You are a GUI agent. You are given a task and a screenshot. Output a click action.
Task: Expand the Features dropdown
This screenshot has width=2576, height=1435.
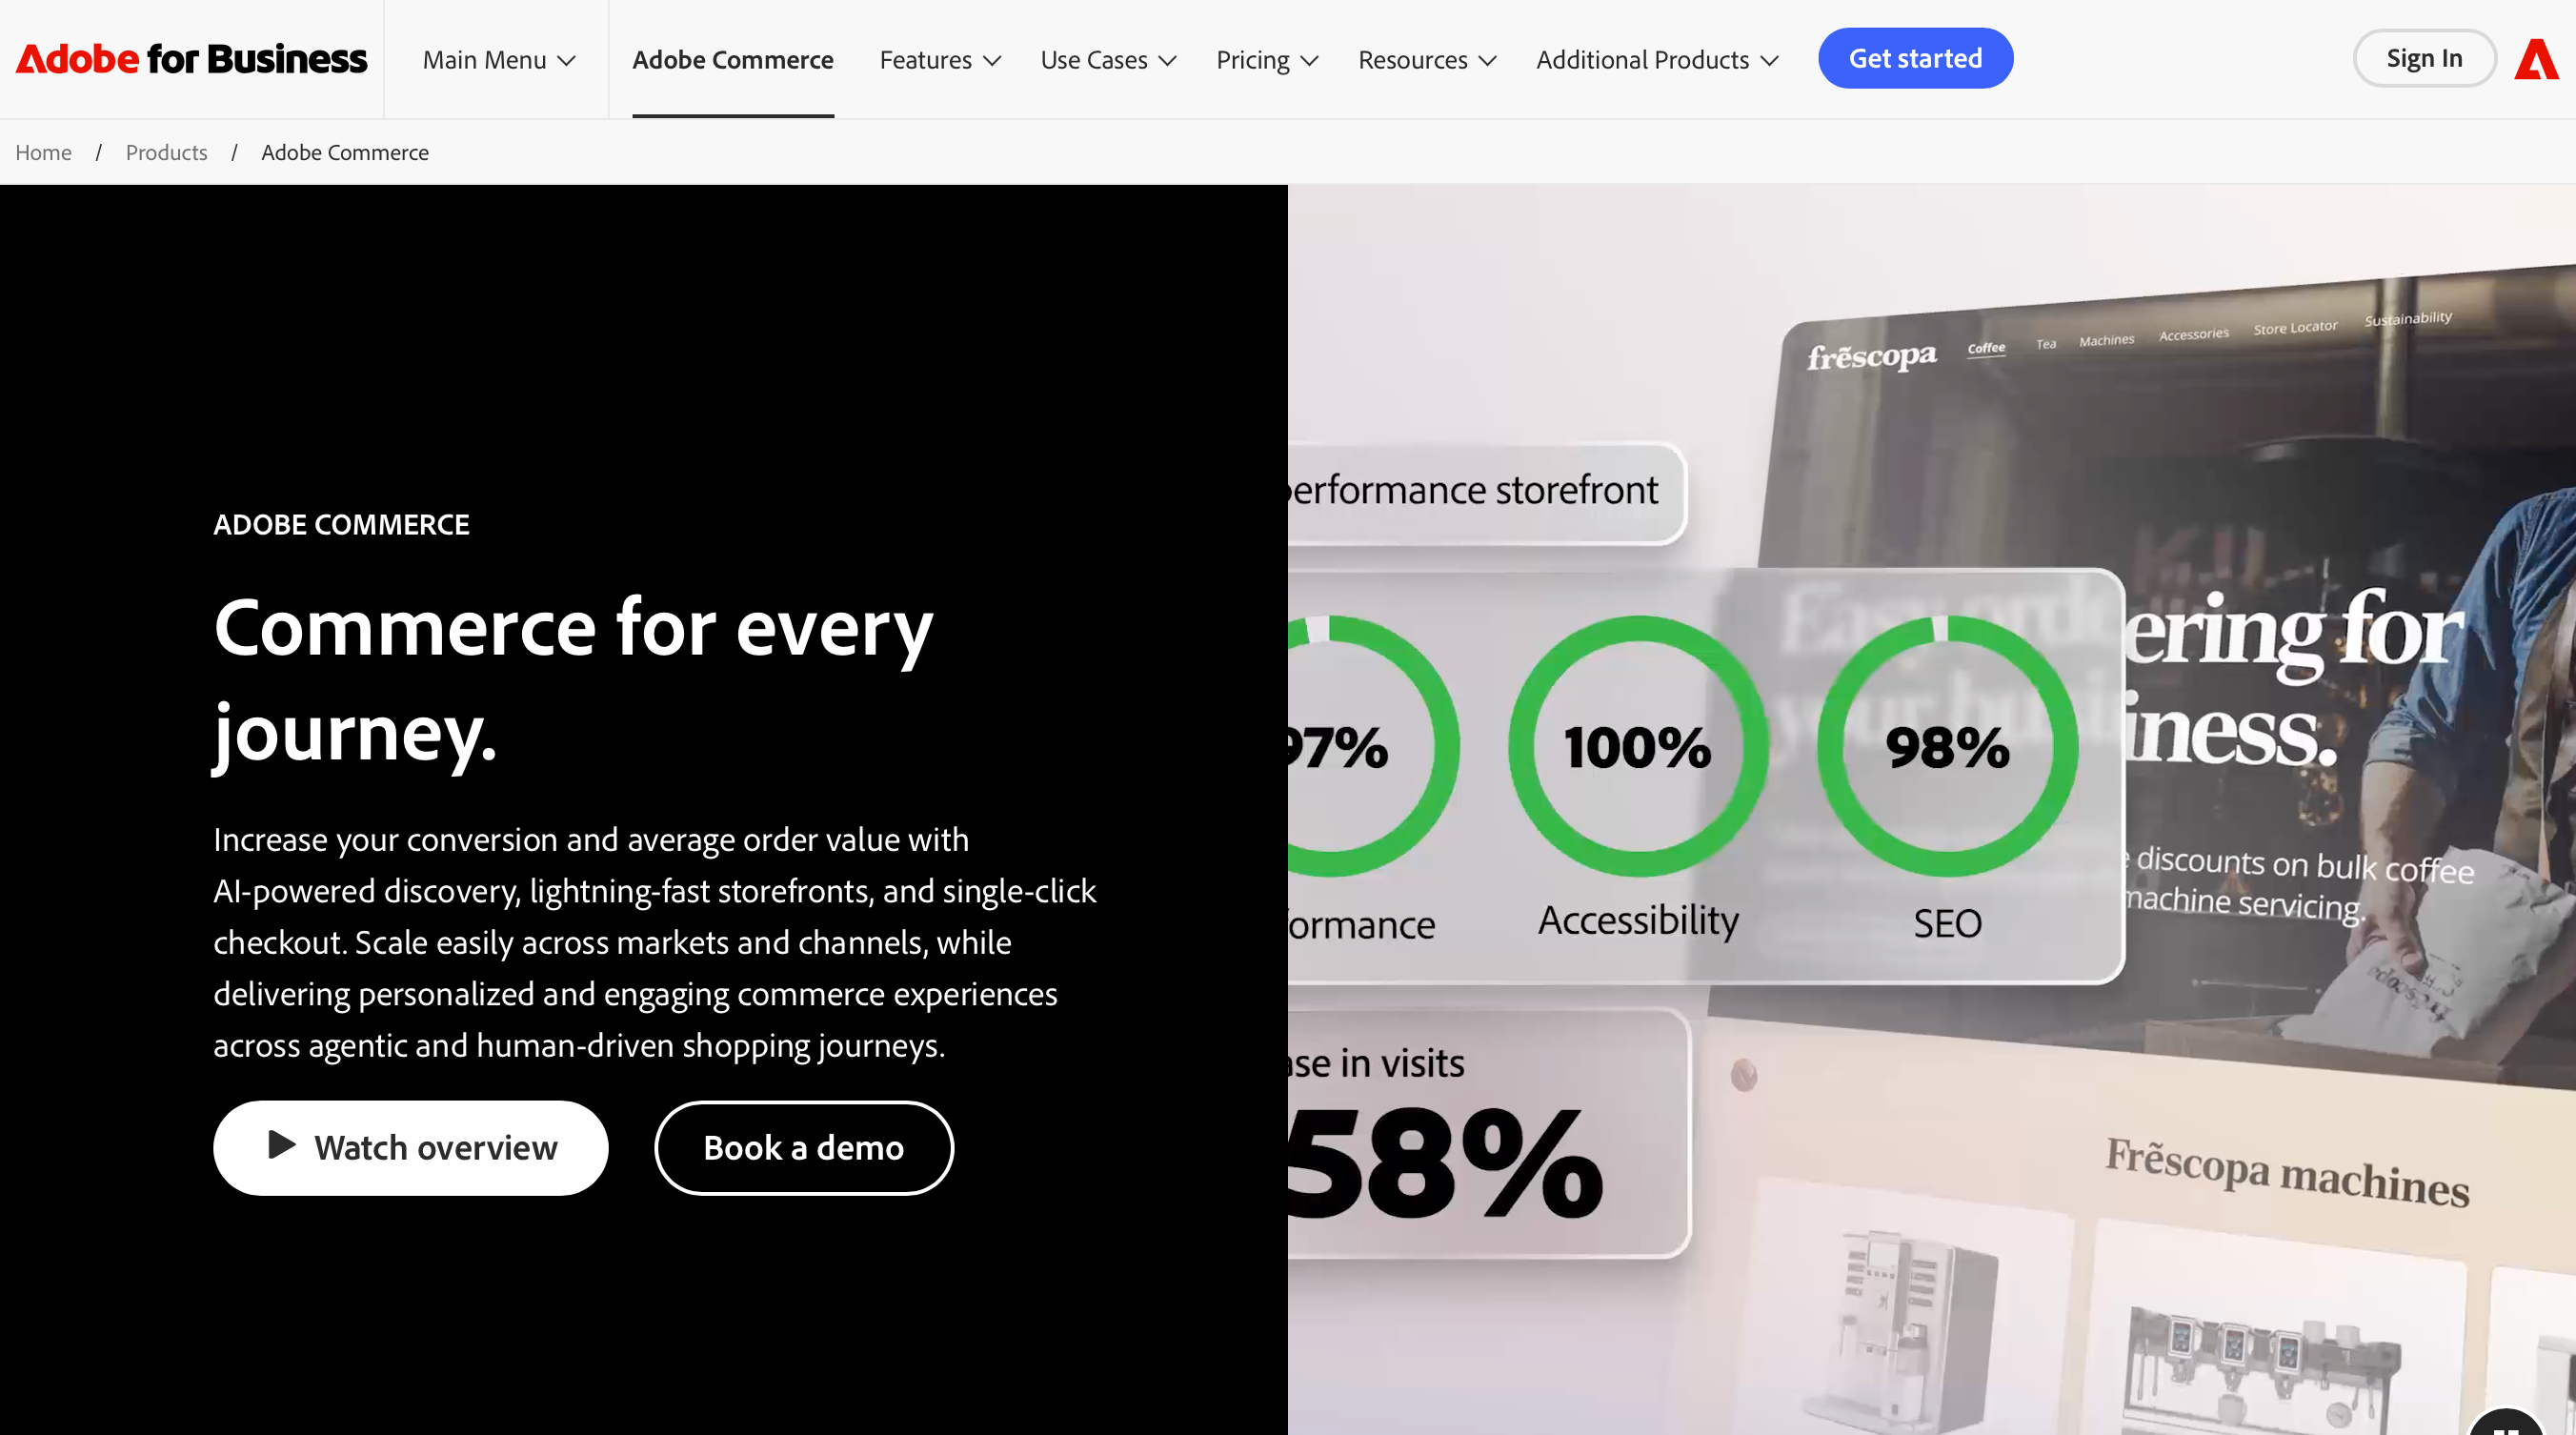point(940,60)
